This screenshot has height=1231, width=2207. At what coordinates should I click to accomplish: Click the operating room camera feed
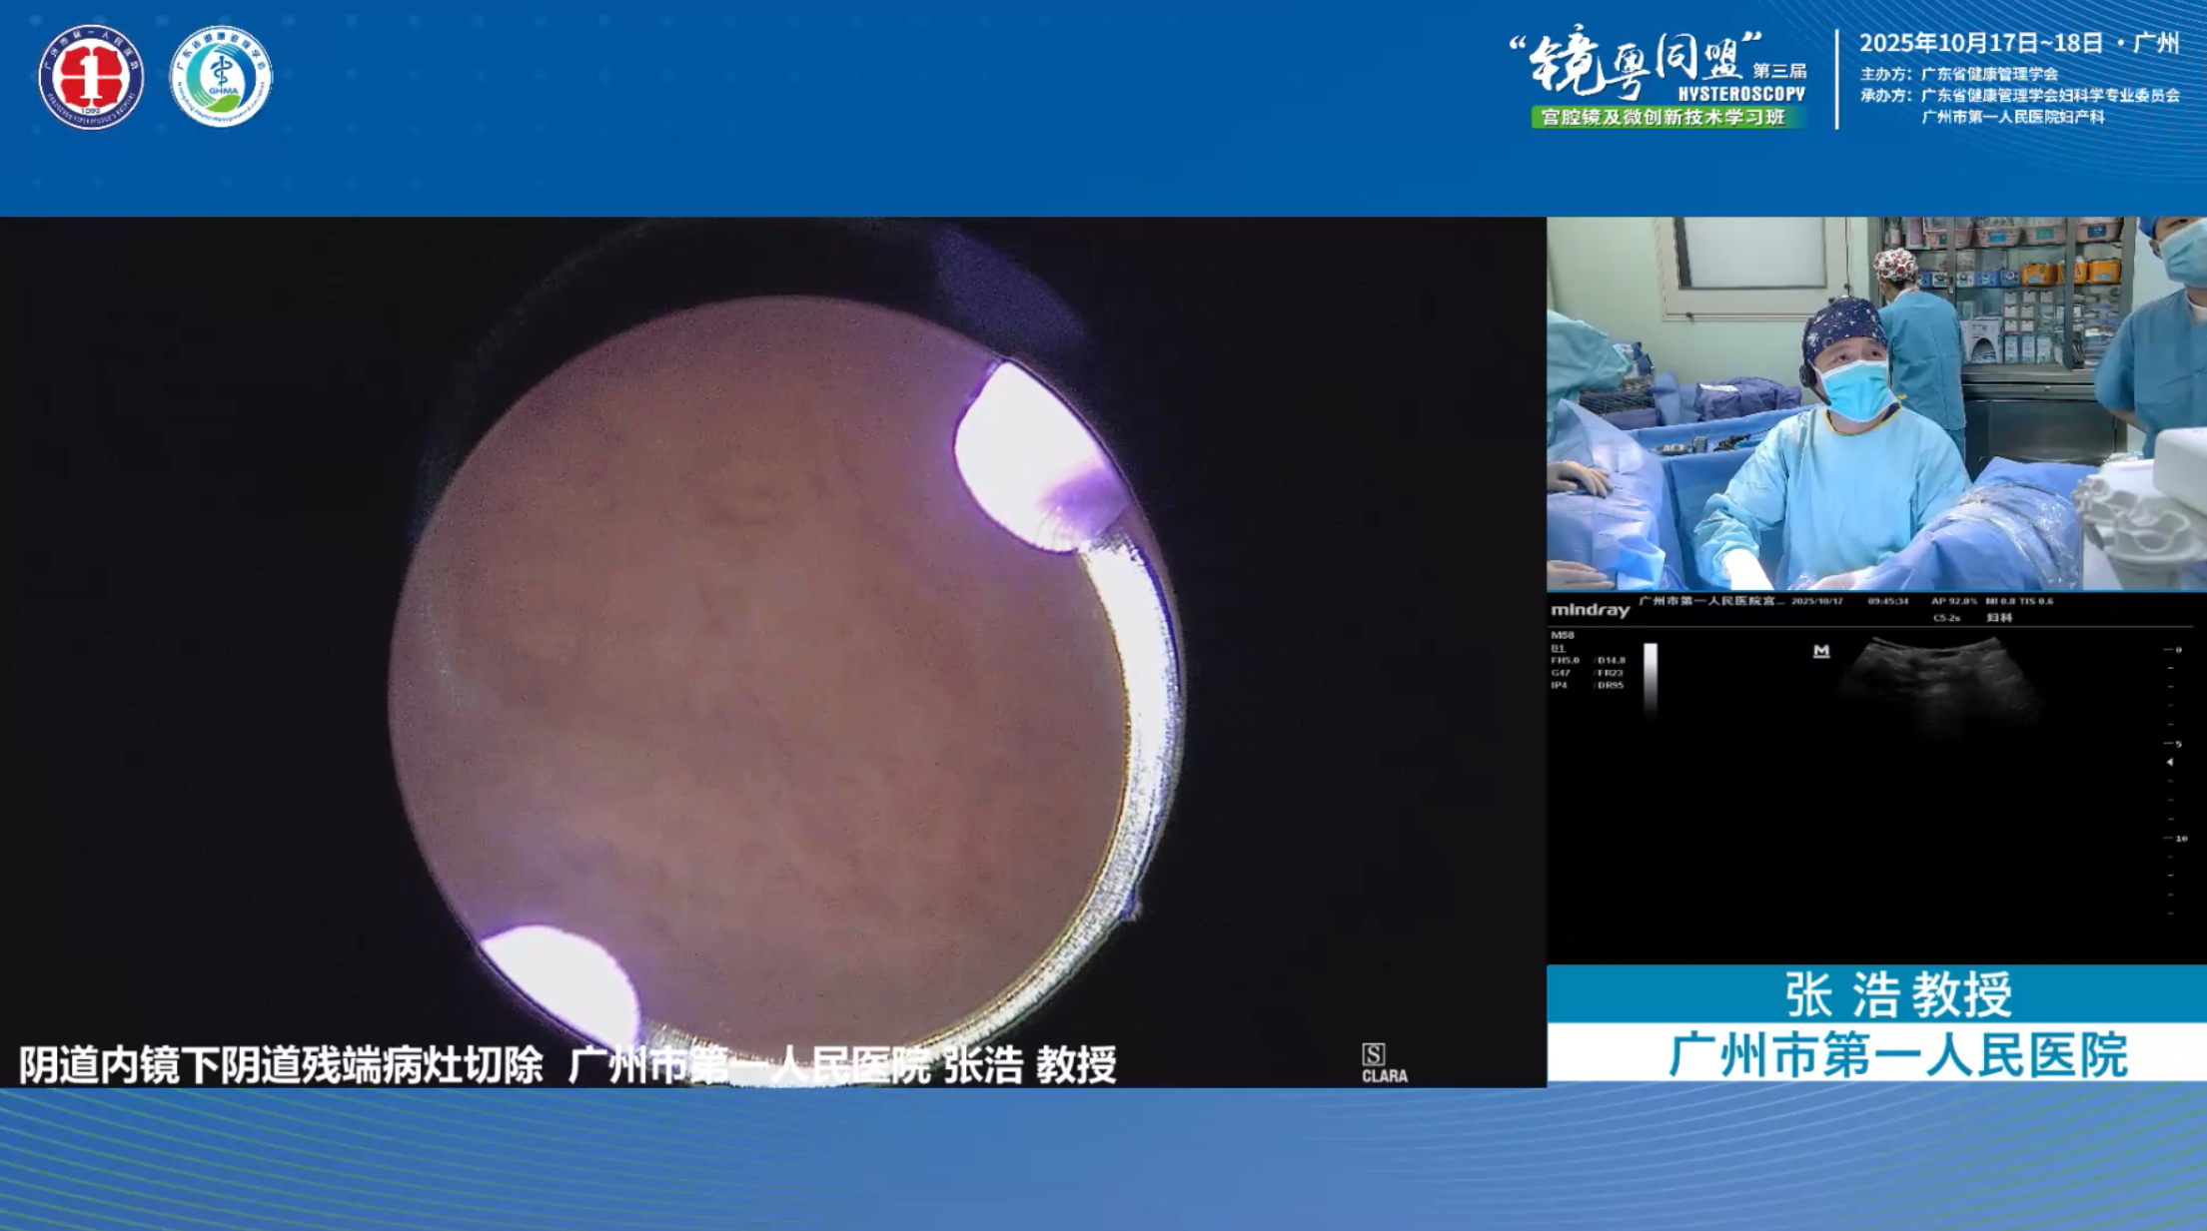(x=1875, y=403)
